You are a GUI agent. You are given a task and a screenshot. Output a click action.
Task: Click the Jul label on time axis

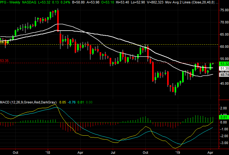coord(113,153)
